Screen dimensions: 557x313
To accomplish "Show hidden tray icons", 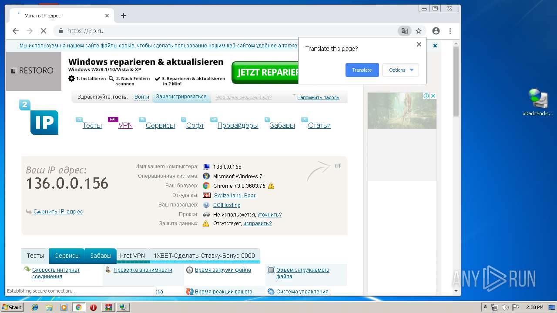I will tap(485, 307).
